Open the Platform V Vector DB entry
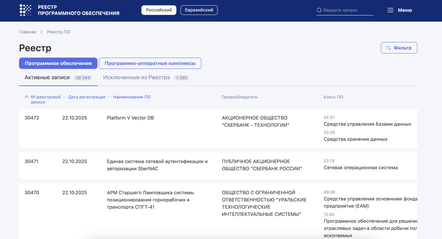442x239 pixels. (x=130, y=118)
